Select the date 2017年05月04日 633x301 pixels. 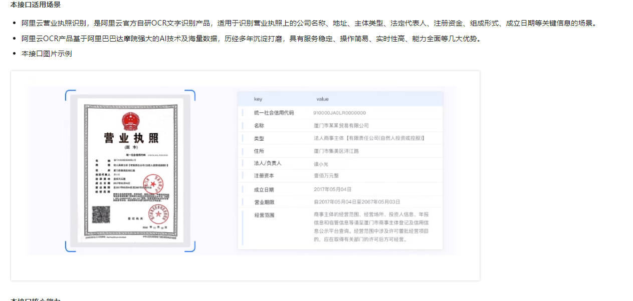click(x=333, y=189)
